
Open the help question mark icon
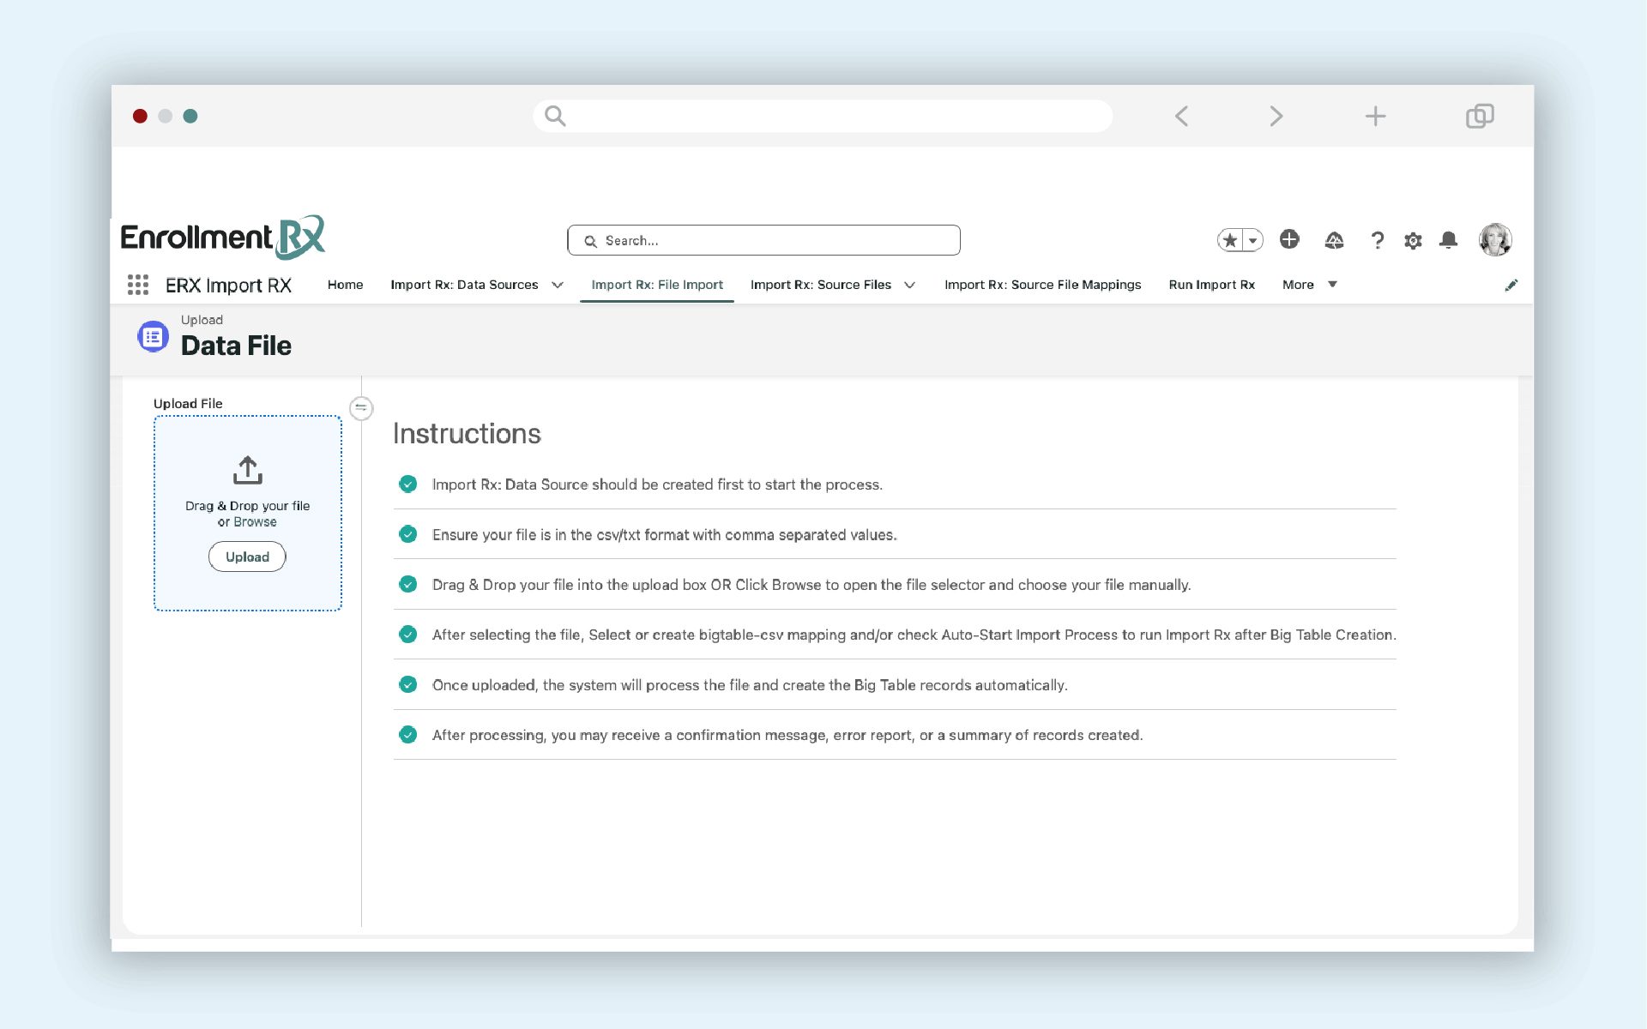[x=1378, y=241]
